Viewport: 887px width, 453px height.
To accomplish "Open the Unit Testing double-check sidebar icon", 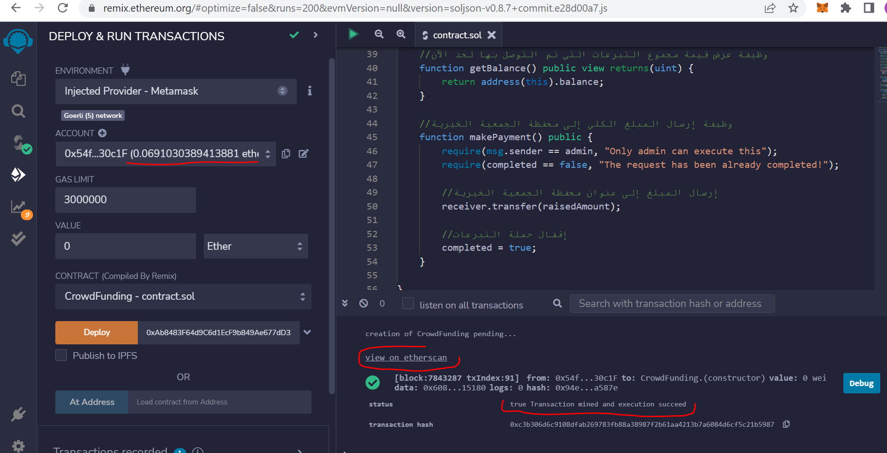I will pyautogui.click(x=18, y=238).
